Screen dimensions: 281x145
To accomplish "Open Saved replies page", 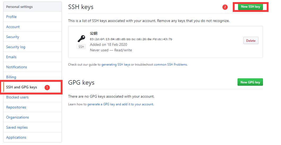I will [x=17, y=127].
